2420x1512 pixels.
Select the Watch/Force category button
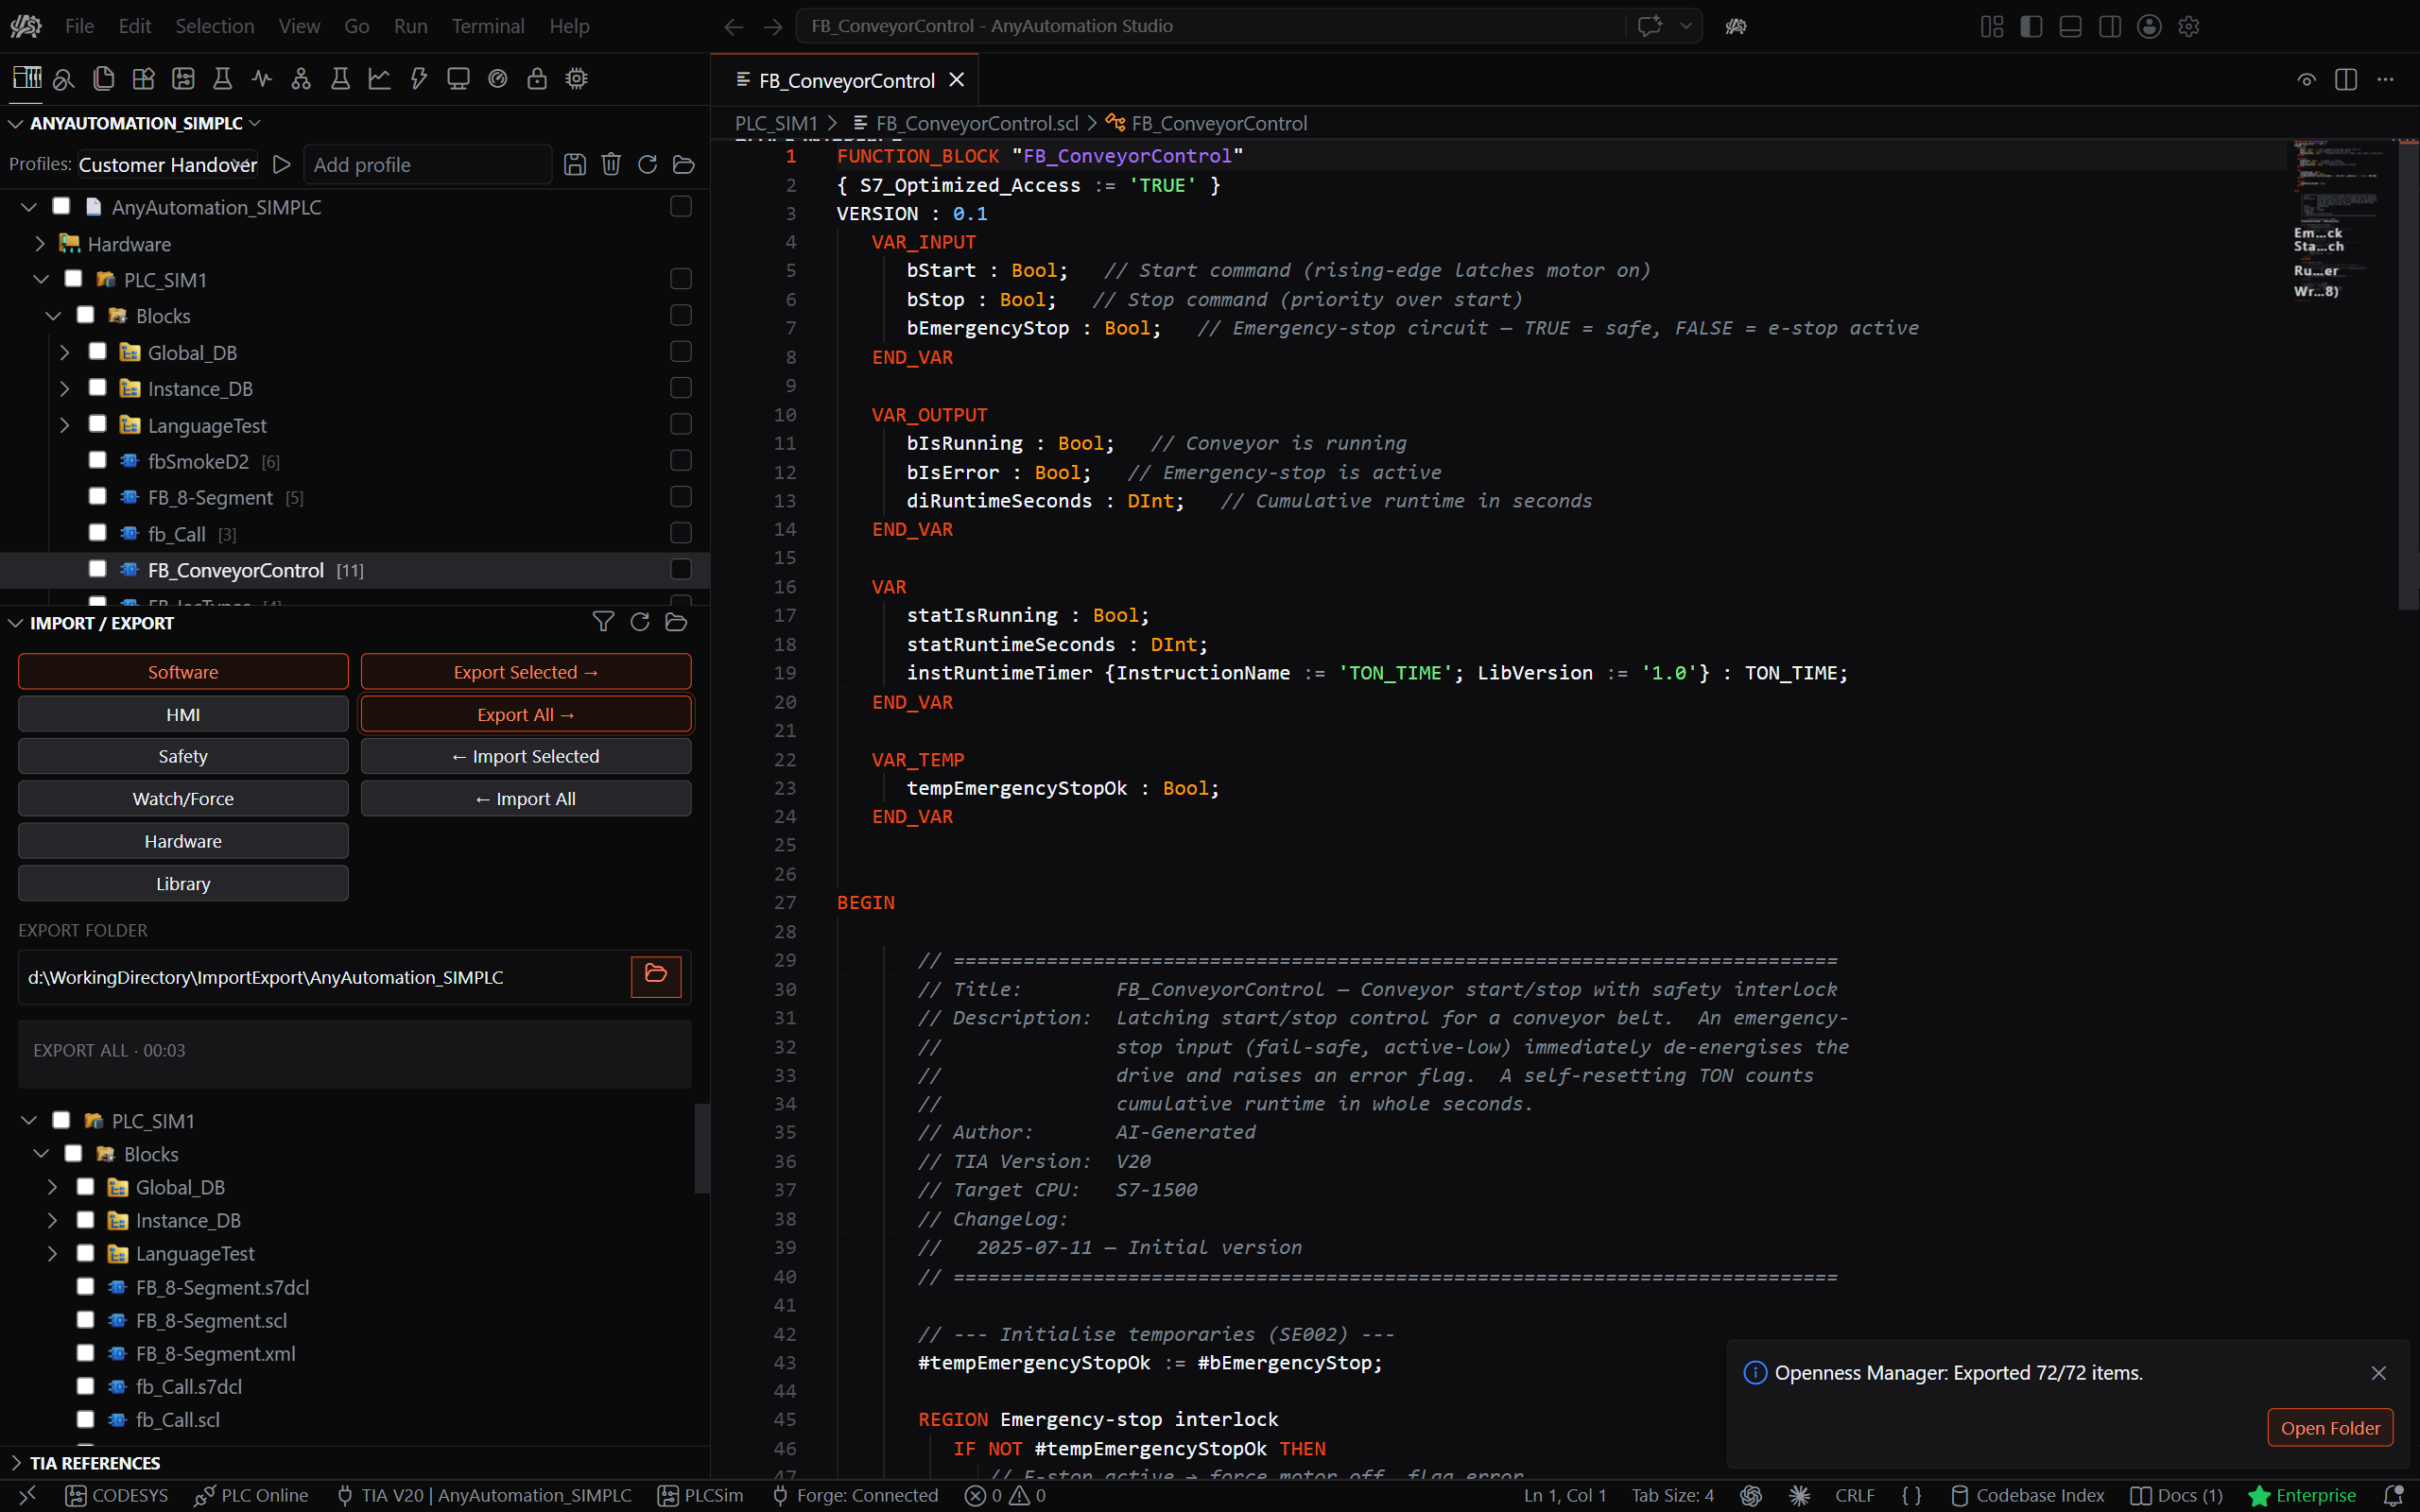(183, 798)
